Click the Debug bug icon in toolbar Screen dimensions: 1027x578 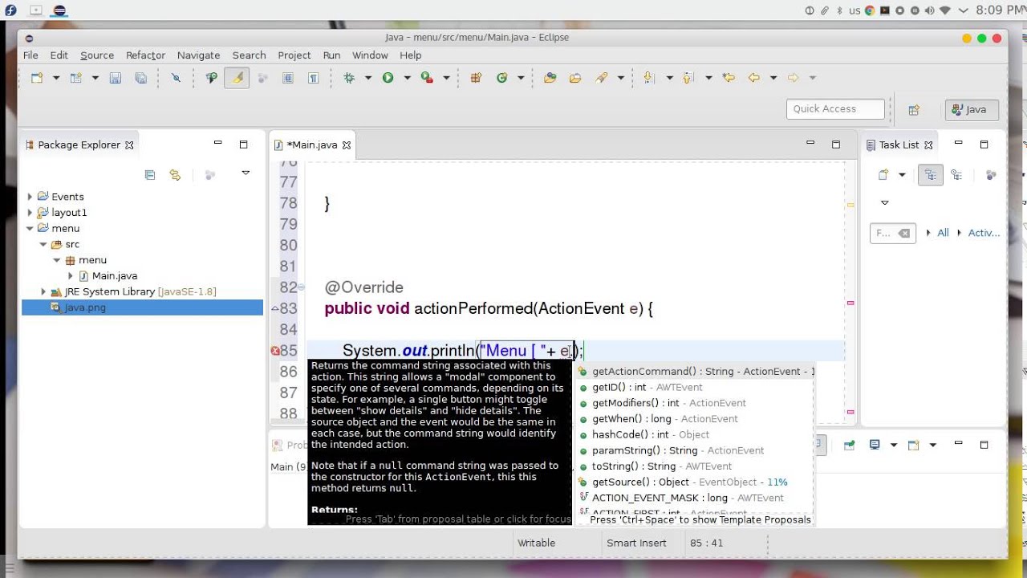[x=349, y=78]
